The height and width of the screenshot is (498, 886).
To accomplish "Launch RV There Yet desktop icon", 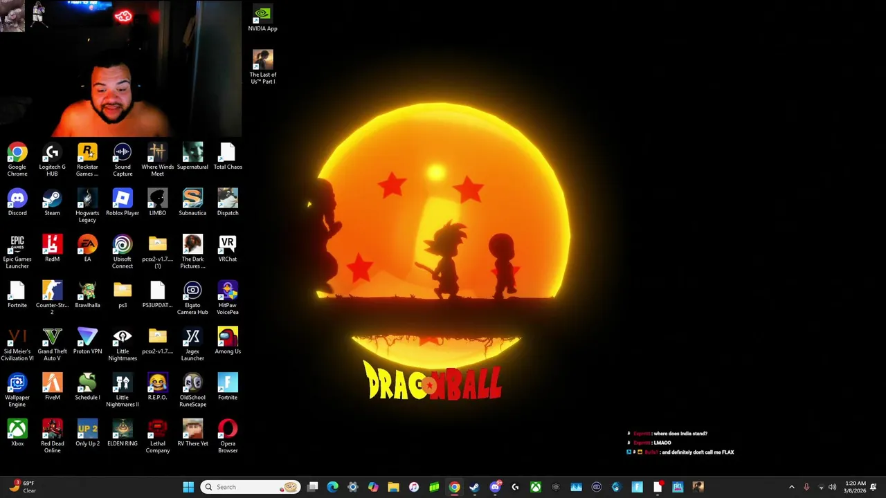I will [x=192, y=433].
